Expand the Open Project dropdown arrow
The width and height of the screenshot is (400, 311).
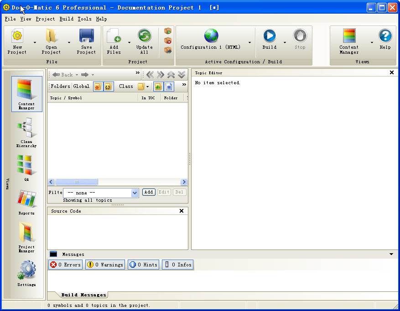coord(69,42)
